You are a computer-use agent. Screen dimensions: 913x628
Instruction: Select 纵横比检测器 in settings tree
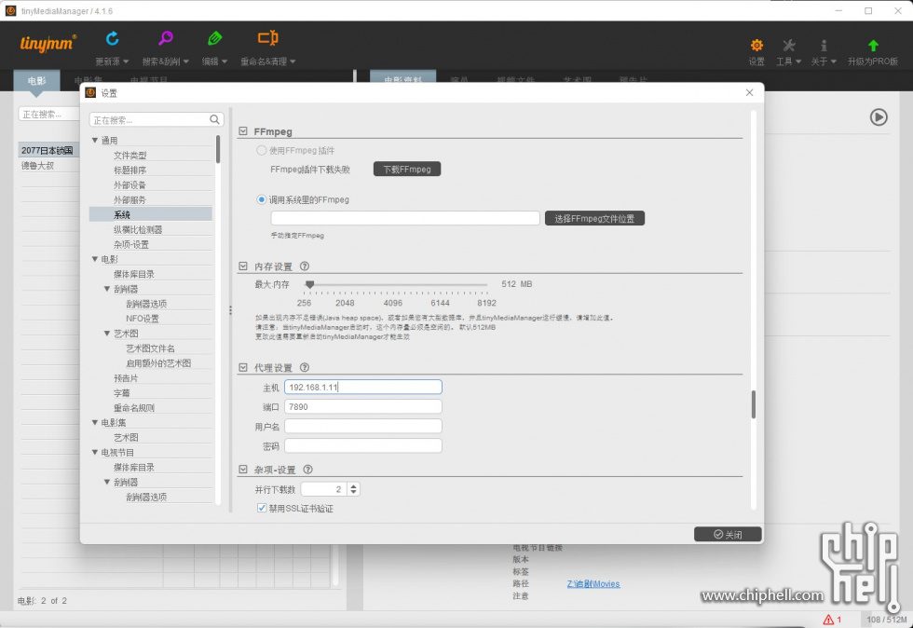pyautogui.click(x=138, y=229)
